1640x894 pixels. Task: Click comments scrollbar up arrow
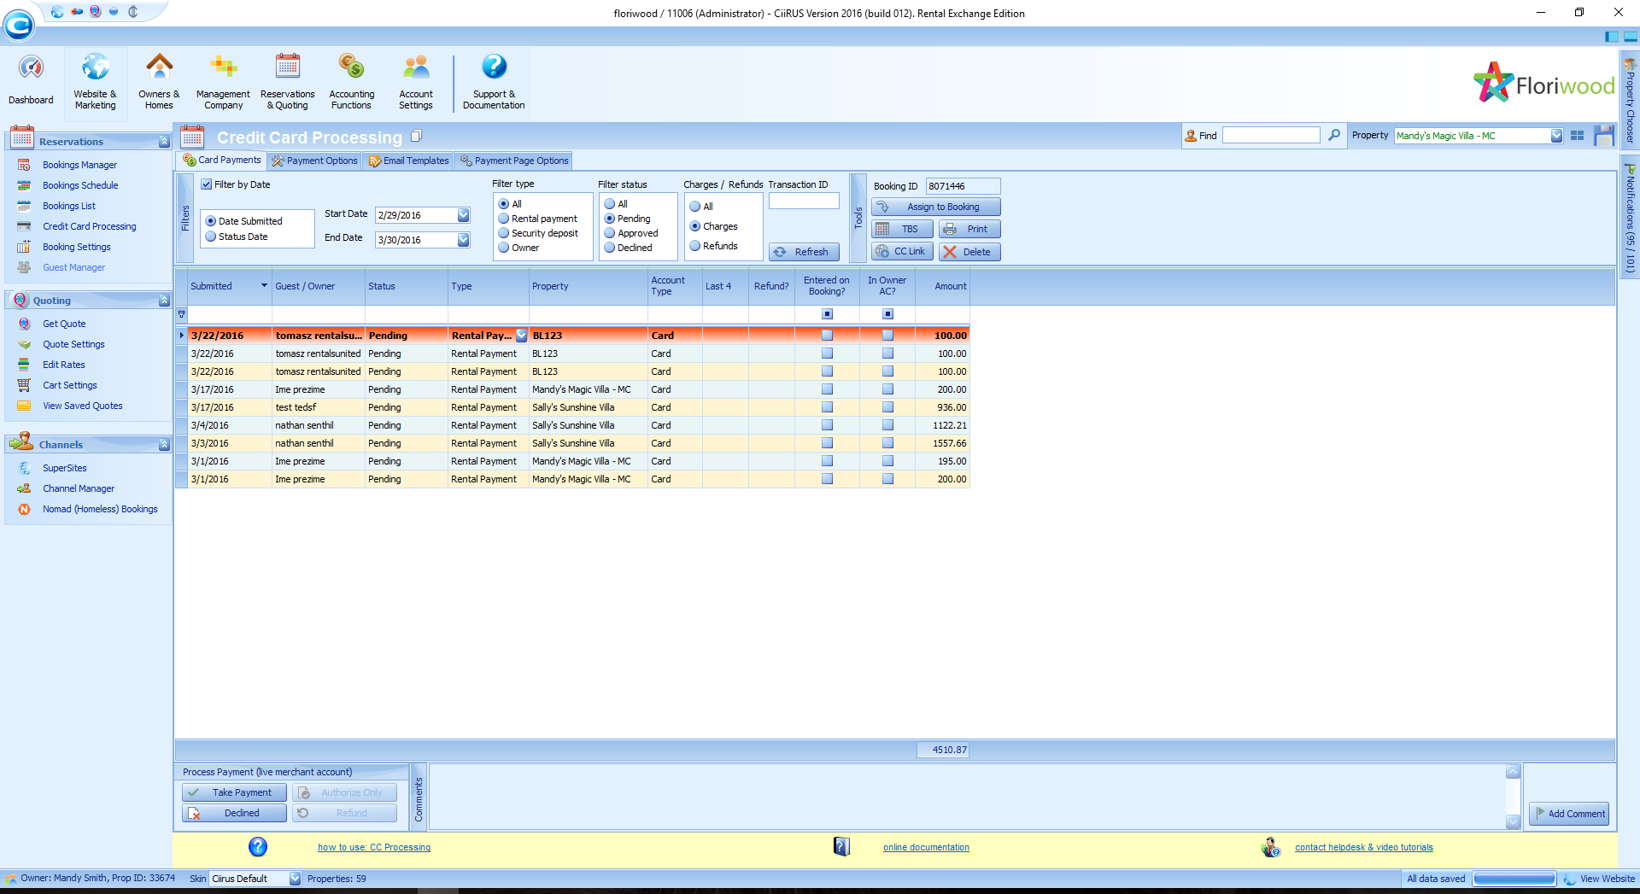pyautogui.click(x=1513, y=771)
